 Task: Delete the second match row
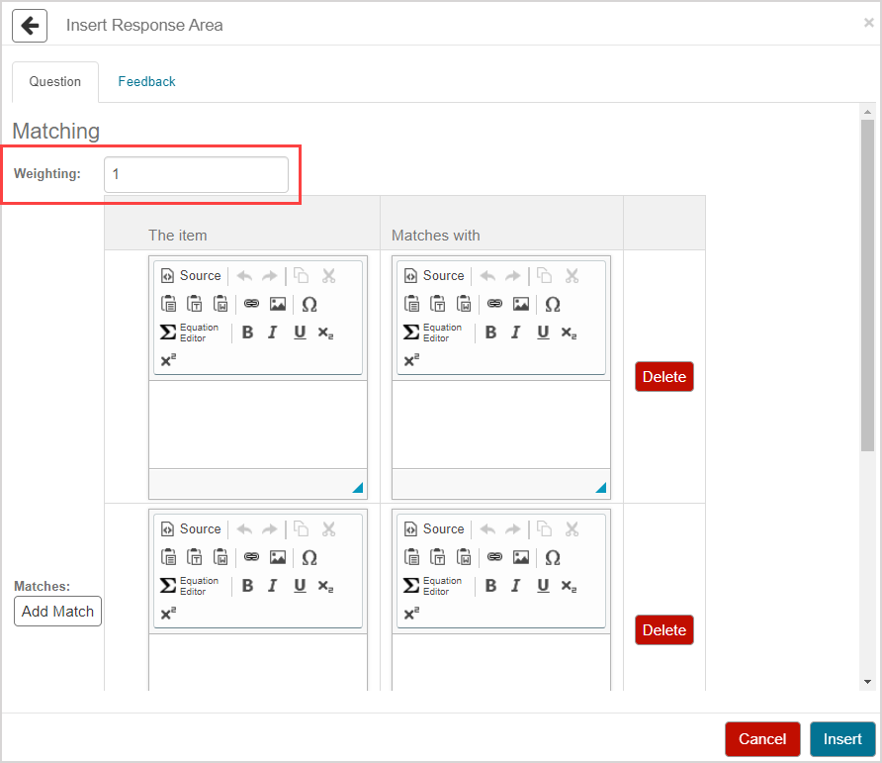pyautogui.click(x=663, y=630)
